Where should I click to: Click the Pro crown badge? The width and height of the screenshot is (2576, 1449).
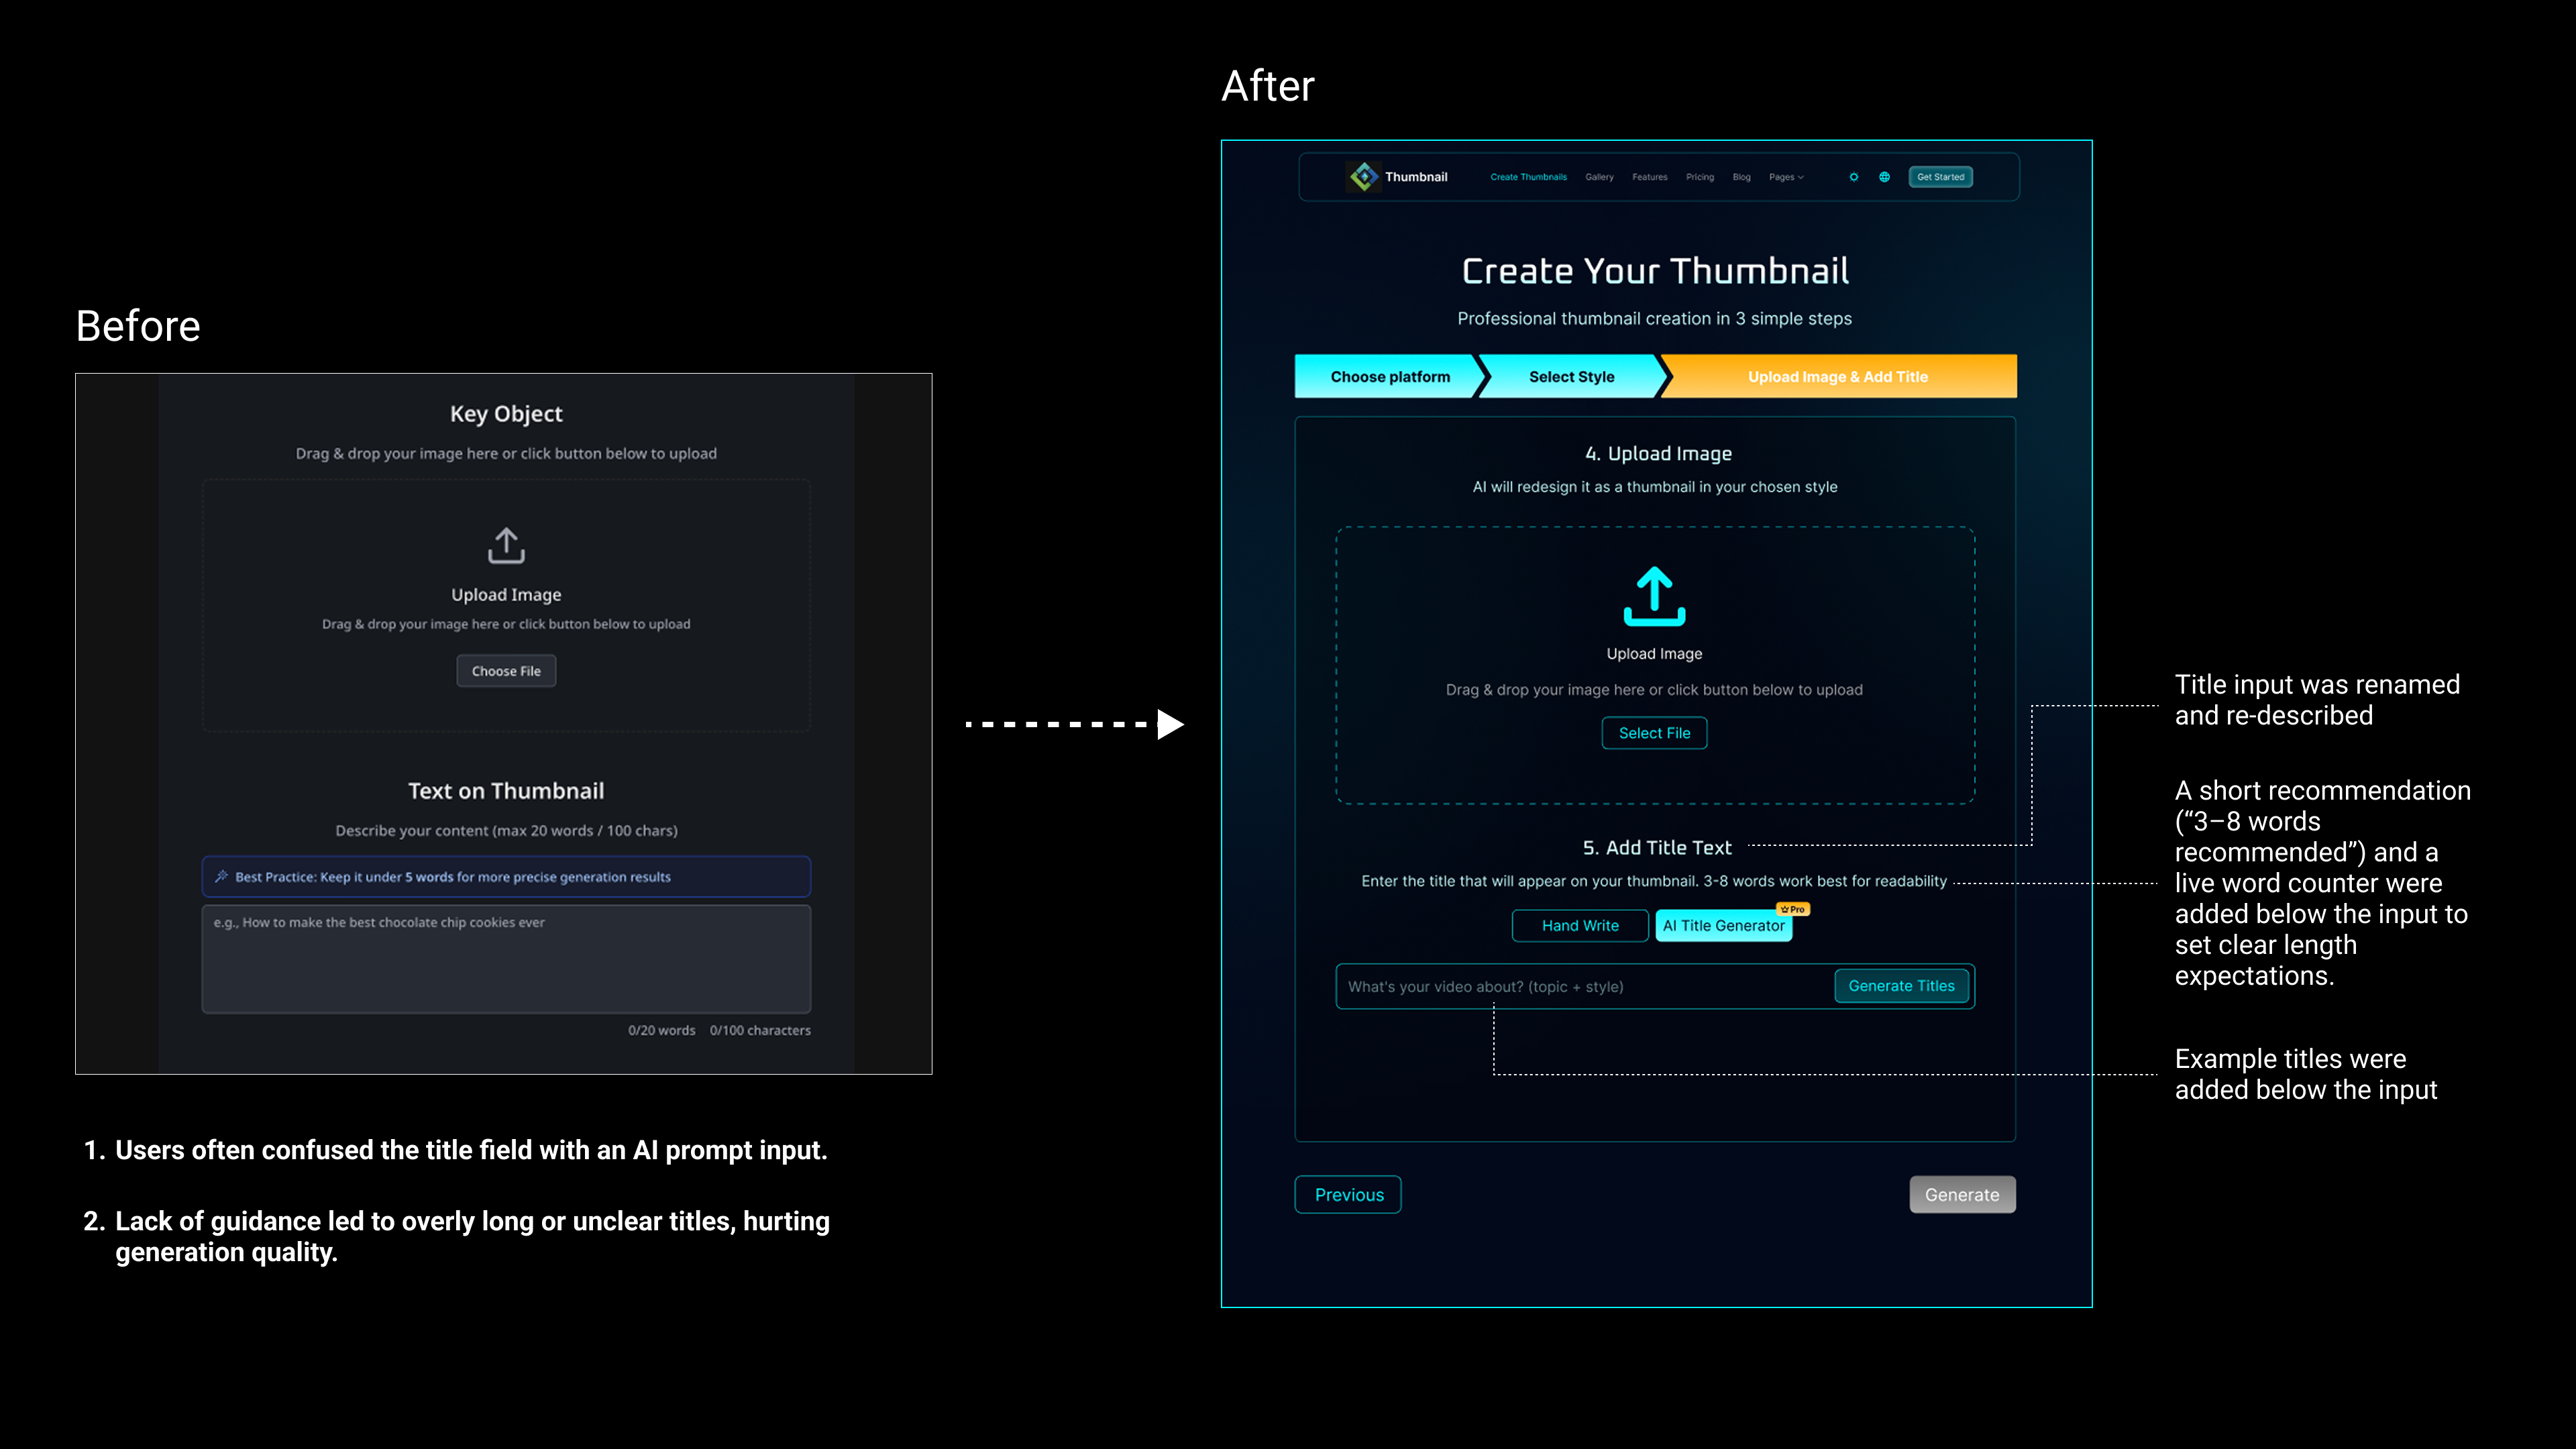[x=1793, y=909]
